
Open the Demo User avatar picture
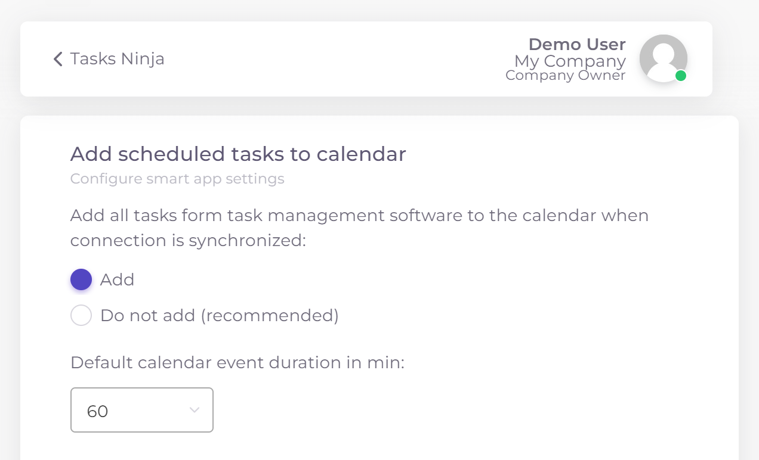pos(663,58)
